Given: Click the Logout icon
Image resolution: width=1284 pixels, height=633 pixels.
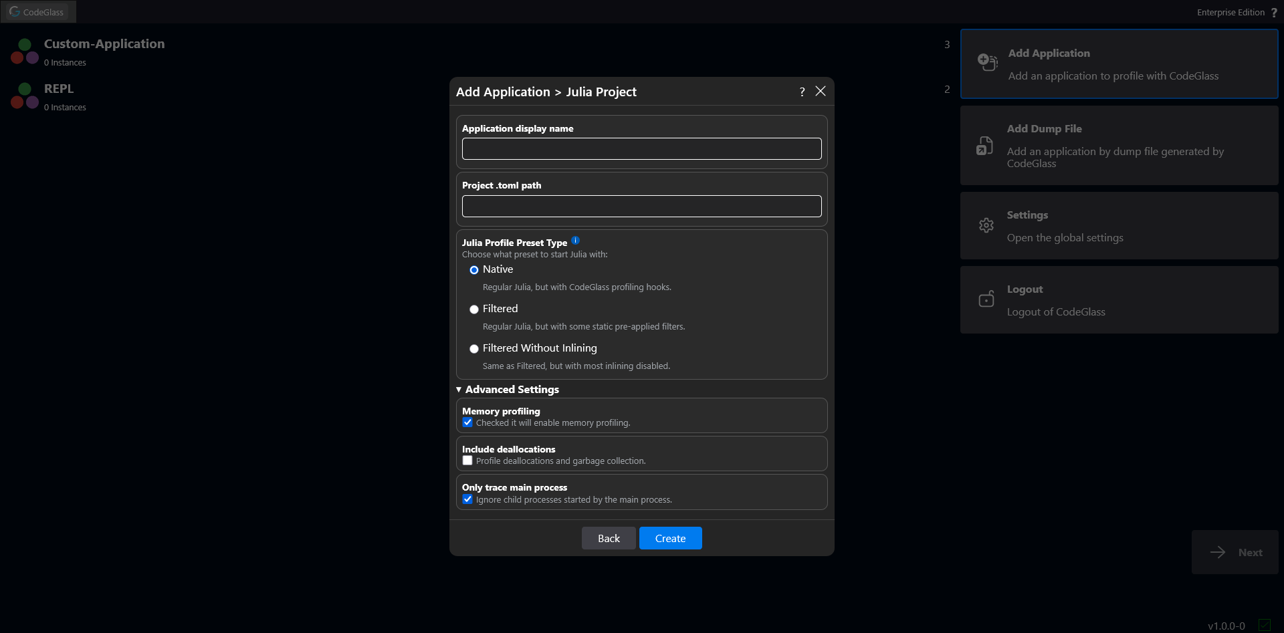Looking at the screenshot, I should click(986, 299).
